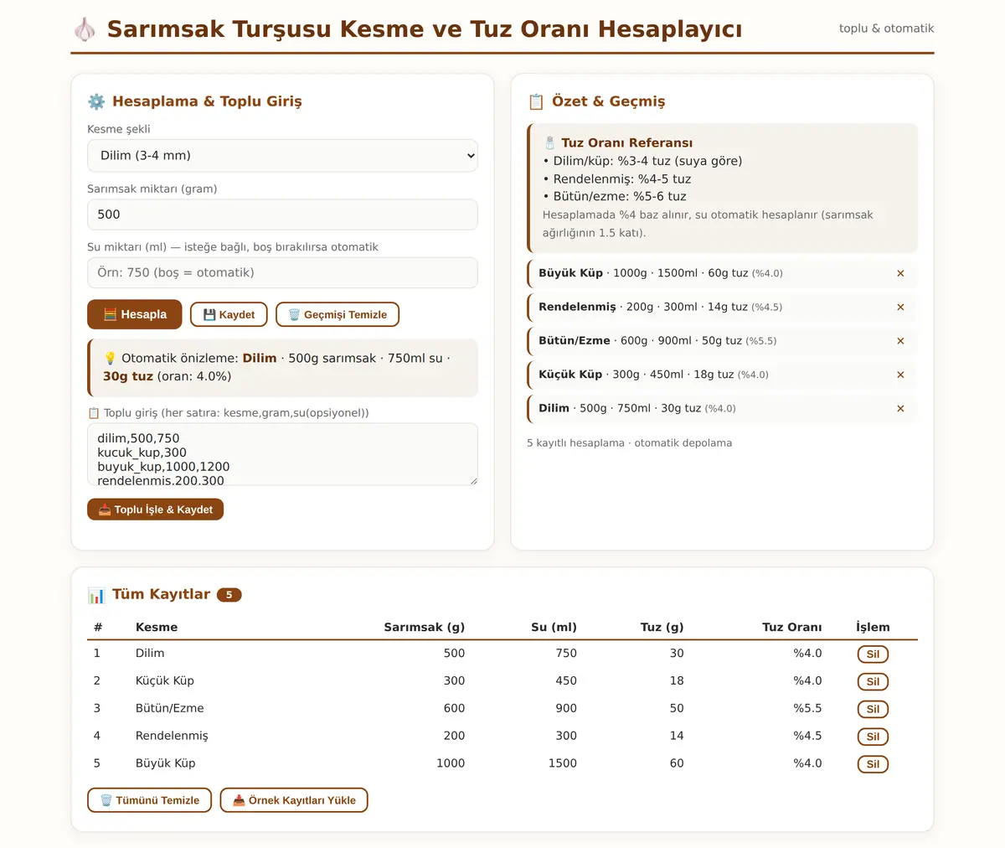Viewport: 1005px width, 848px height.
Task: Click the Küçük Küp 300g history entry text
Action: (x=653, y=375)
